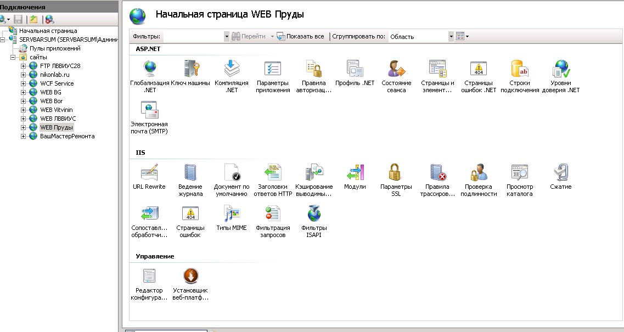Open Просмотр каталога feature

(520, 180)
